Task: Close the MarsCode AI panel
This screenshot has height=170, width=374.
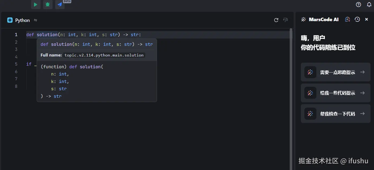Action: point(366,19)
